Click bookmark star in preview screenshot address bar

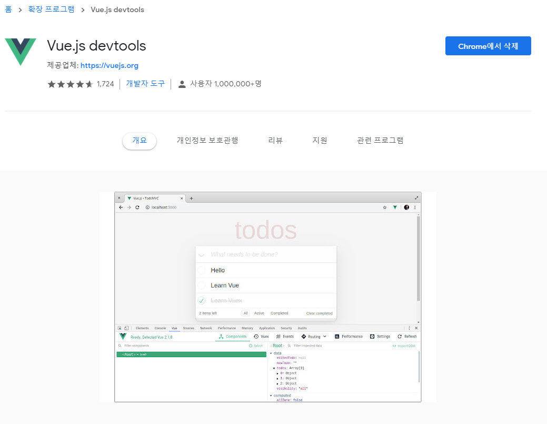pos(385,208)
